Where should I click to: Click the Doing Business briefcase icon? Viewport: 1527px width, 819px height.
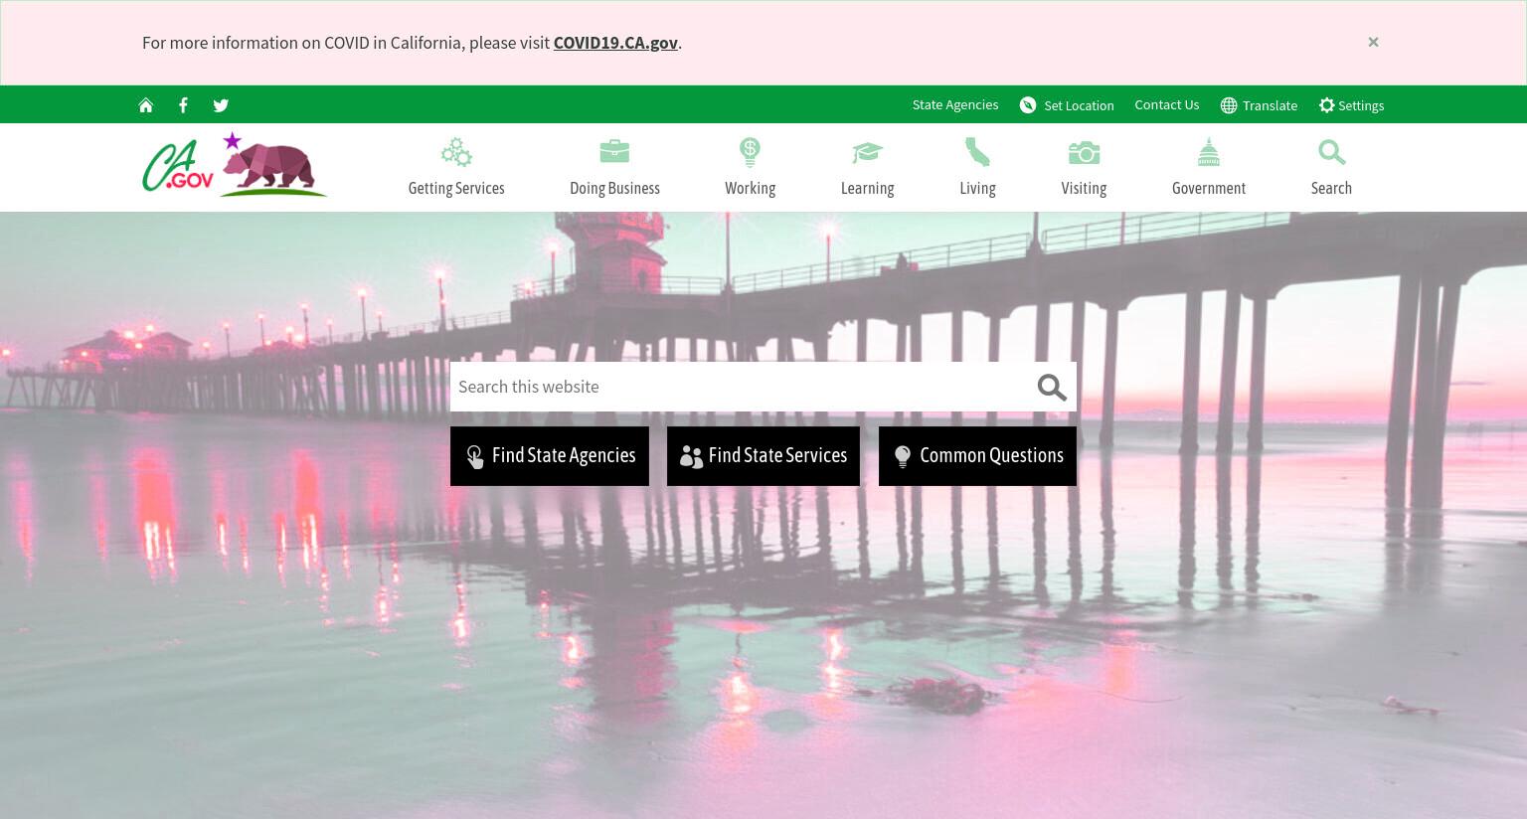pyautogui.click(x=614, y=151)
